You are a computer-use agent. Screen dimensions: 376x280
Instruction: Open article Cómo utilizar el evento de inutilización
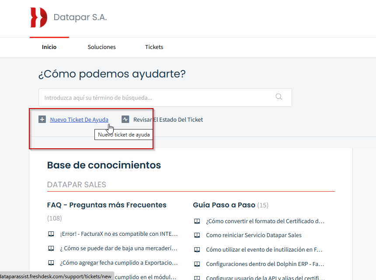click(x=264, y=250)
